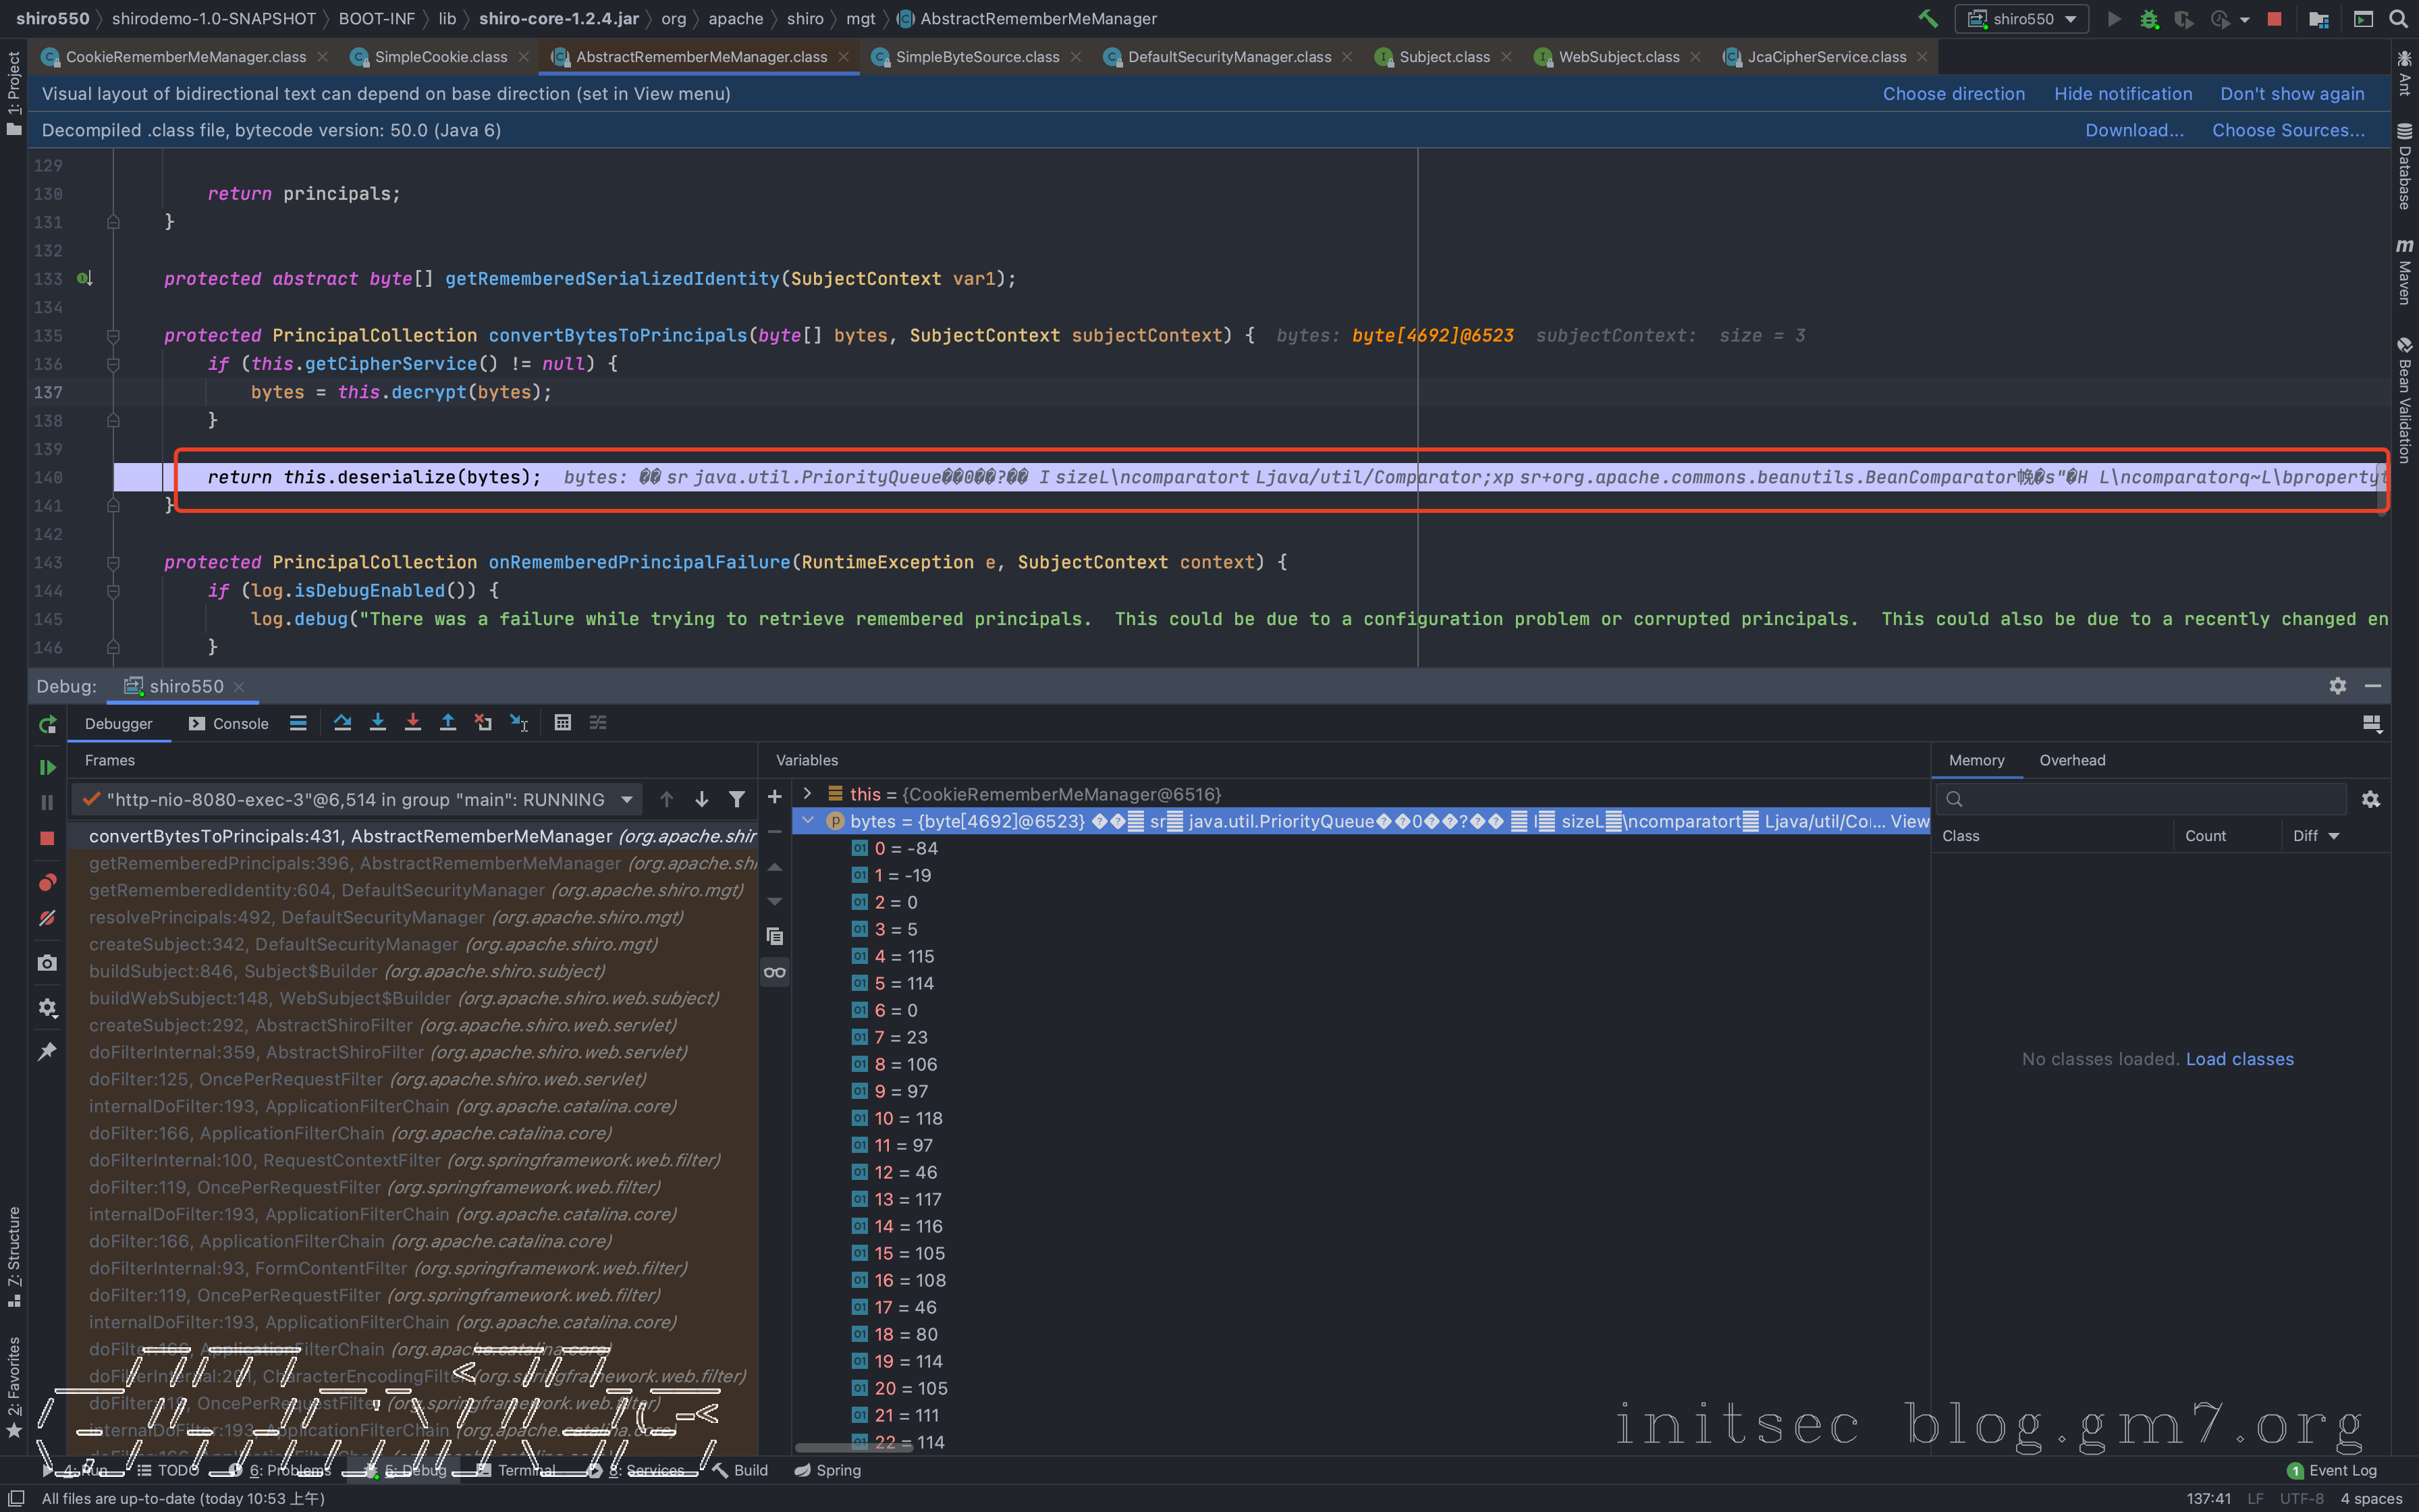
Task: Toggle Show Watches glasses icon
Action: pos(775,972)
